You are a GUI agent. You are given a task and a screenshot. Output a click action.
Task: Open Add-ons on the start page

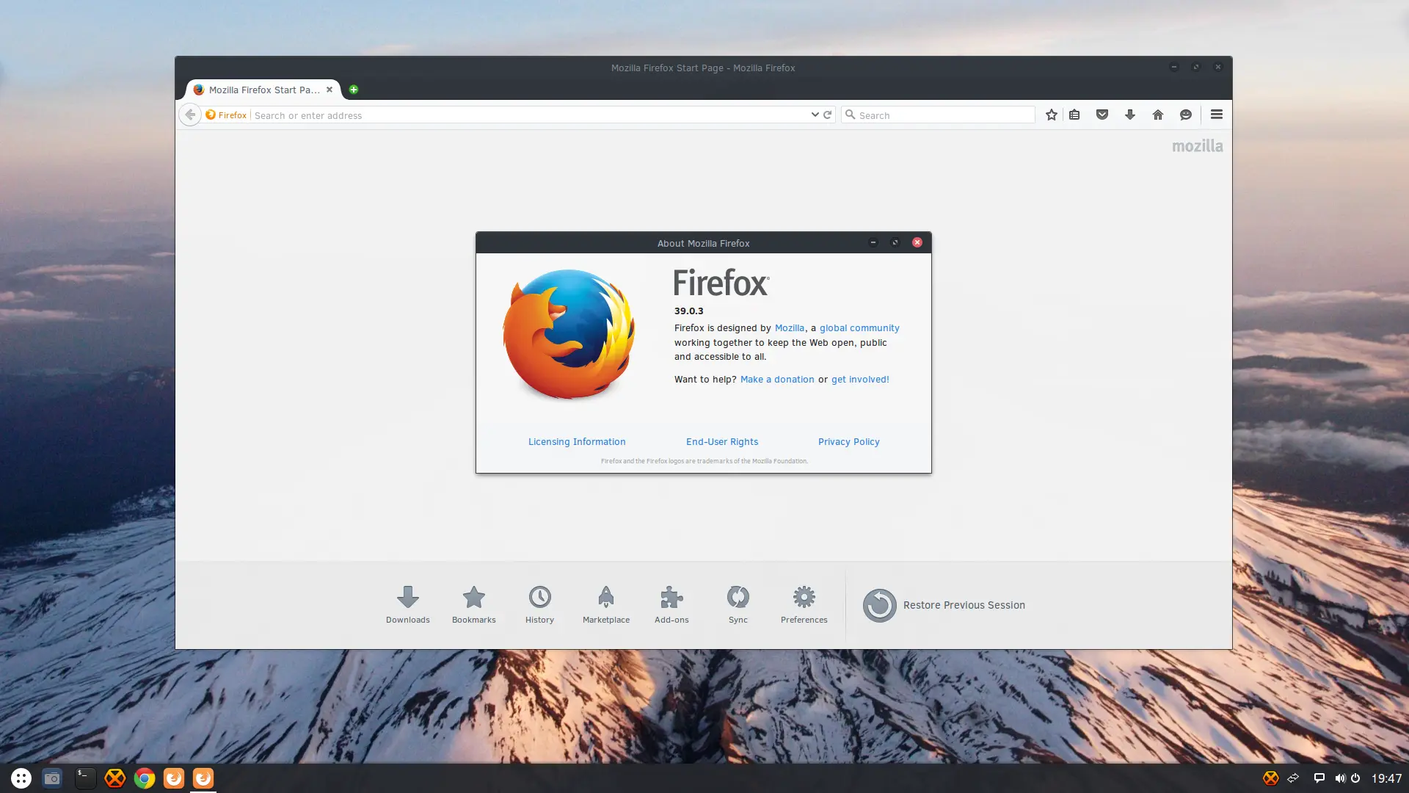click(x=671, y=604)
